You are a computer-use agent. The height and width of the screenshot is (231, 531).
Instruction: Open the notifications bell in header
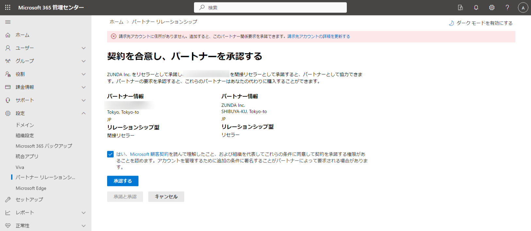pyautogui.click(x=476, y=8)
